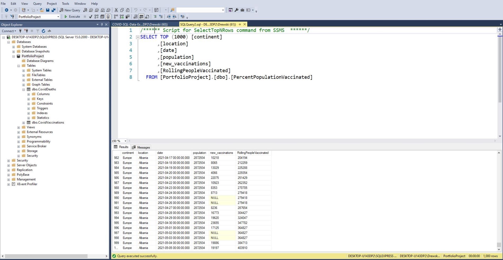Open the Query menu
This screenshot has width=503, height=260.
tap(37, 4)
